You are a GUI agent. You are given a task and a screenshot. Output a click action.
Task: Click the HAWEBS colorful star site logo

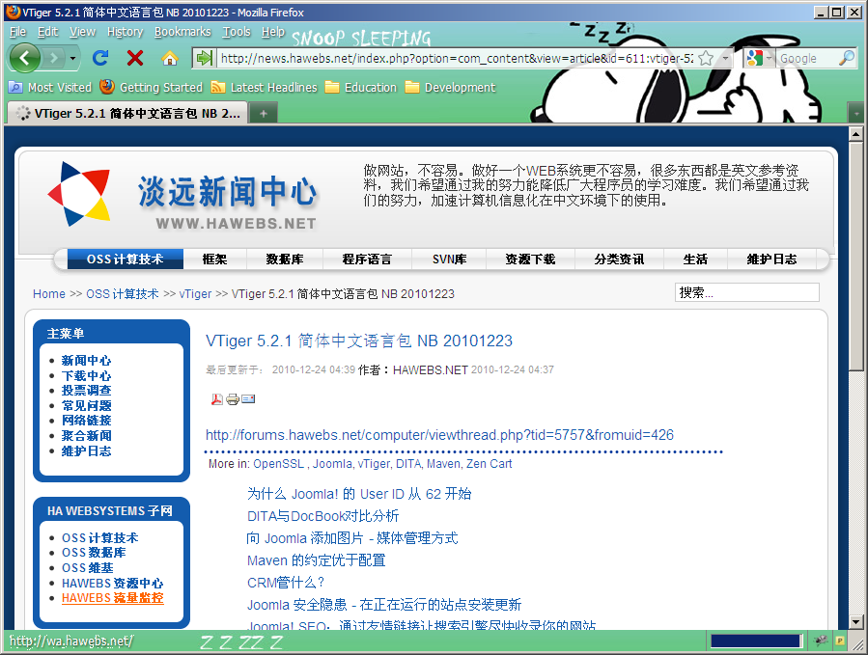79,193
